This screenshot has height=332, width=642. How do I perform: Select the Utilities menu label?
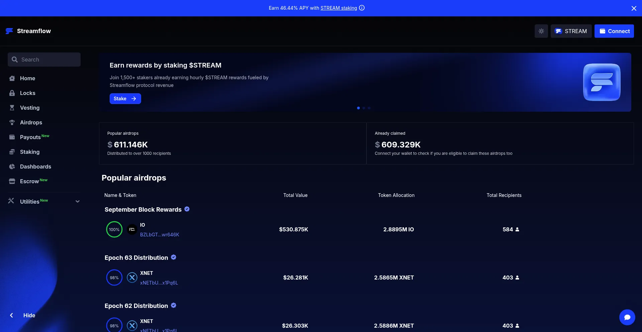(30, 202)
